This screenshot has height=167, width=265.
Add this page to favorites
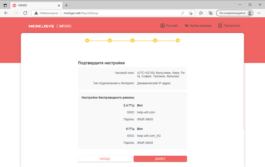[191, 13]
